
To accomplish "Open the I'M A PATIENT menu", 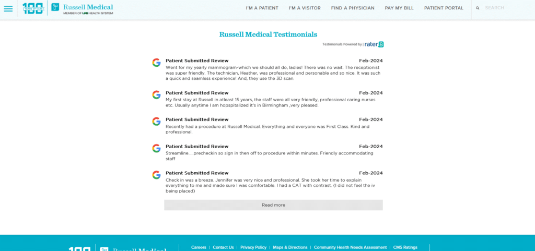I will [x=262, y=8].
